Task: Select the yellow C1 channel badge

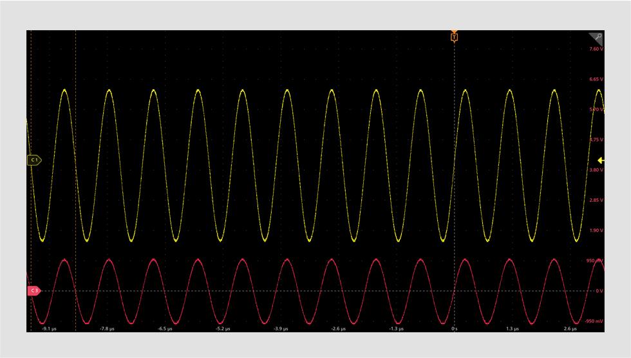Action: pos(34,160)
